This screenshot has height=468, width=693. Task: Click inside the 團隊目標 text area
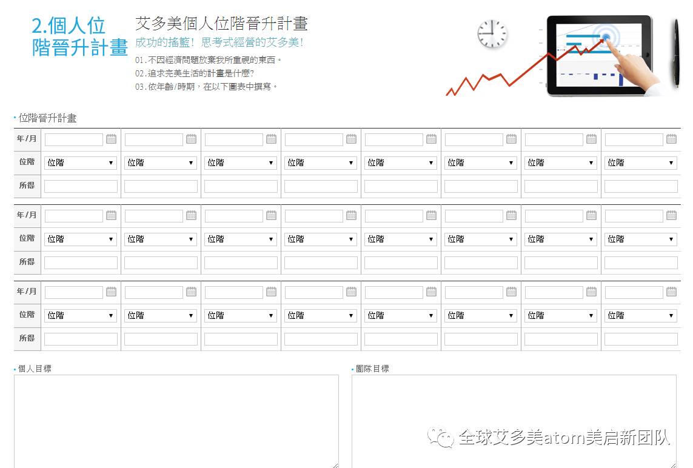point(514,421)
